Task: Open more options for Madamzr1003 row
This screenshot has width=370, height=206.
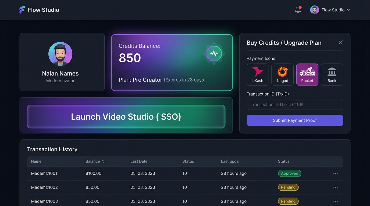Action: [x=335, y=201]
